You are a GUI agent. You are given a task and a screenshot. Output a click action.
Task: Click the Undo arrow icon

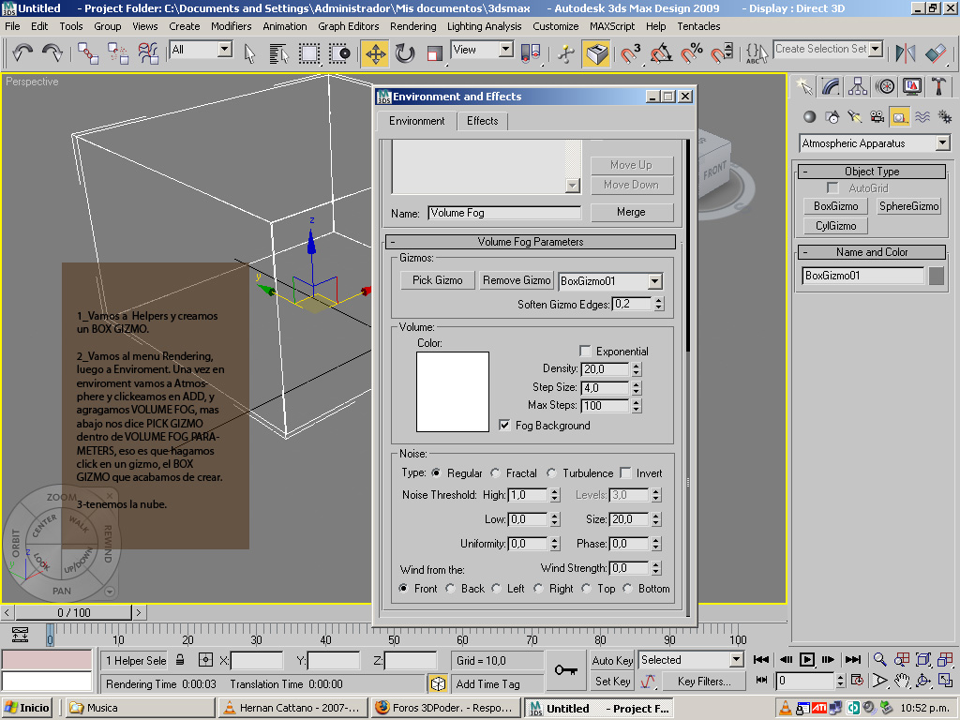pos(22,52)
